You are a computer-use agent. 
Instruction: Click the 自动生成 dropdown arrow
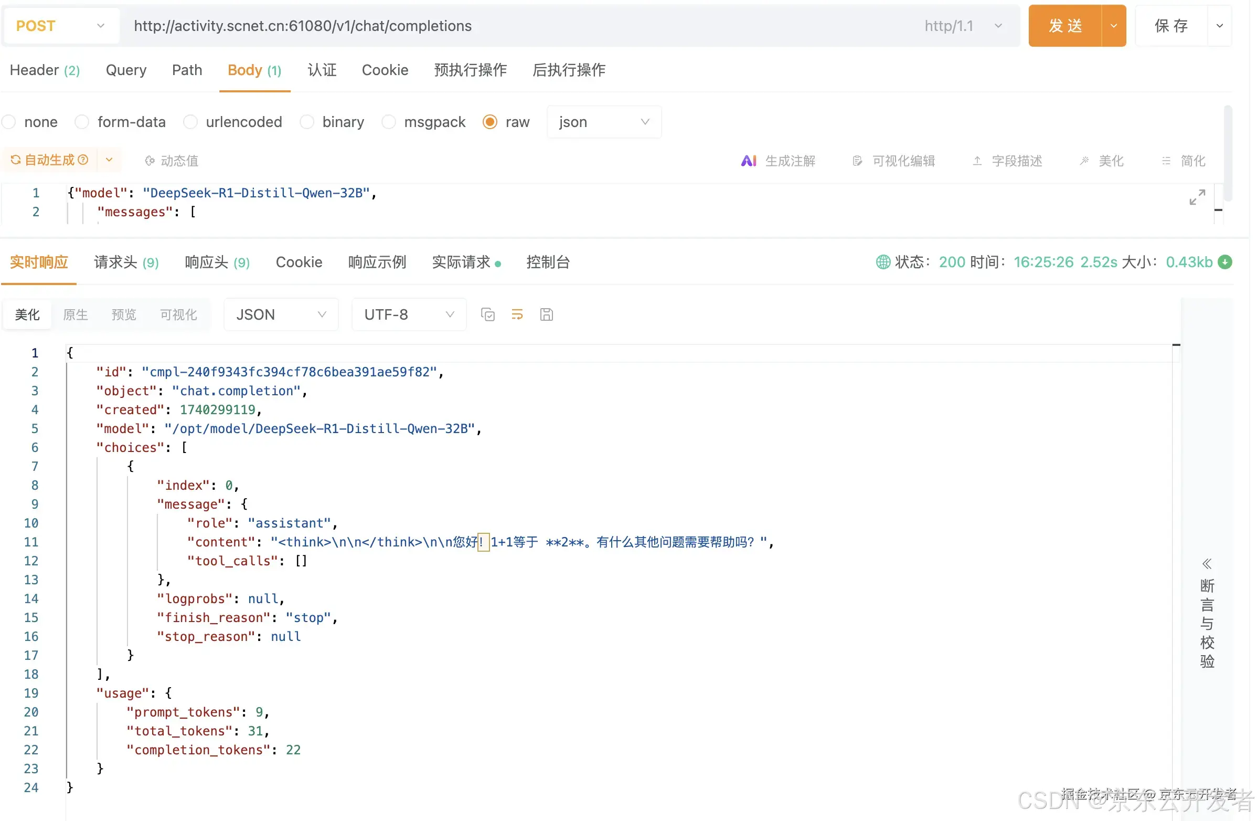pos(110,160)
